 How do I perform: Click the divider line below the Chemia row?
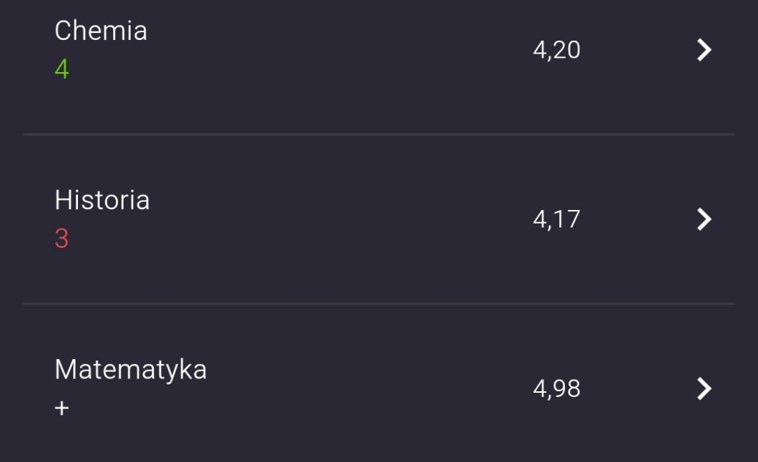coord(379,134)
